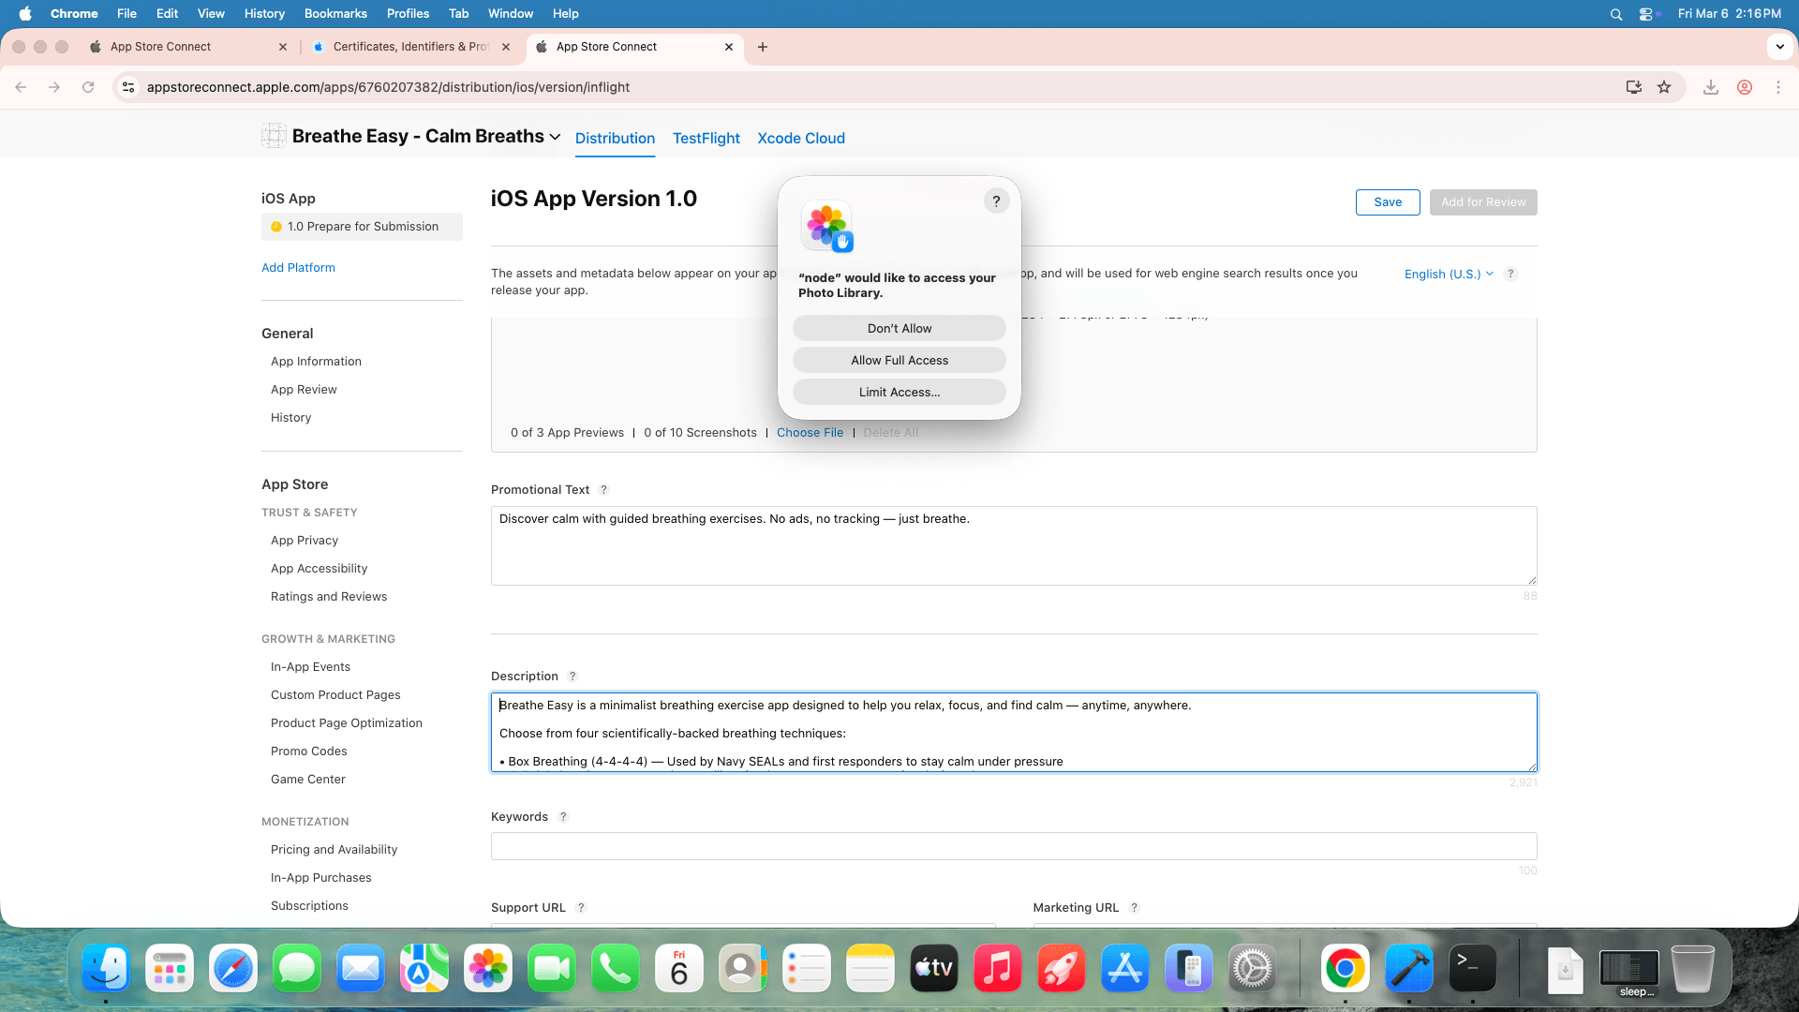Launch the Photos app from the Dock
Viewport: 1799px width, 1012px height.
pyautogui.click(x=488, y=969)
